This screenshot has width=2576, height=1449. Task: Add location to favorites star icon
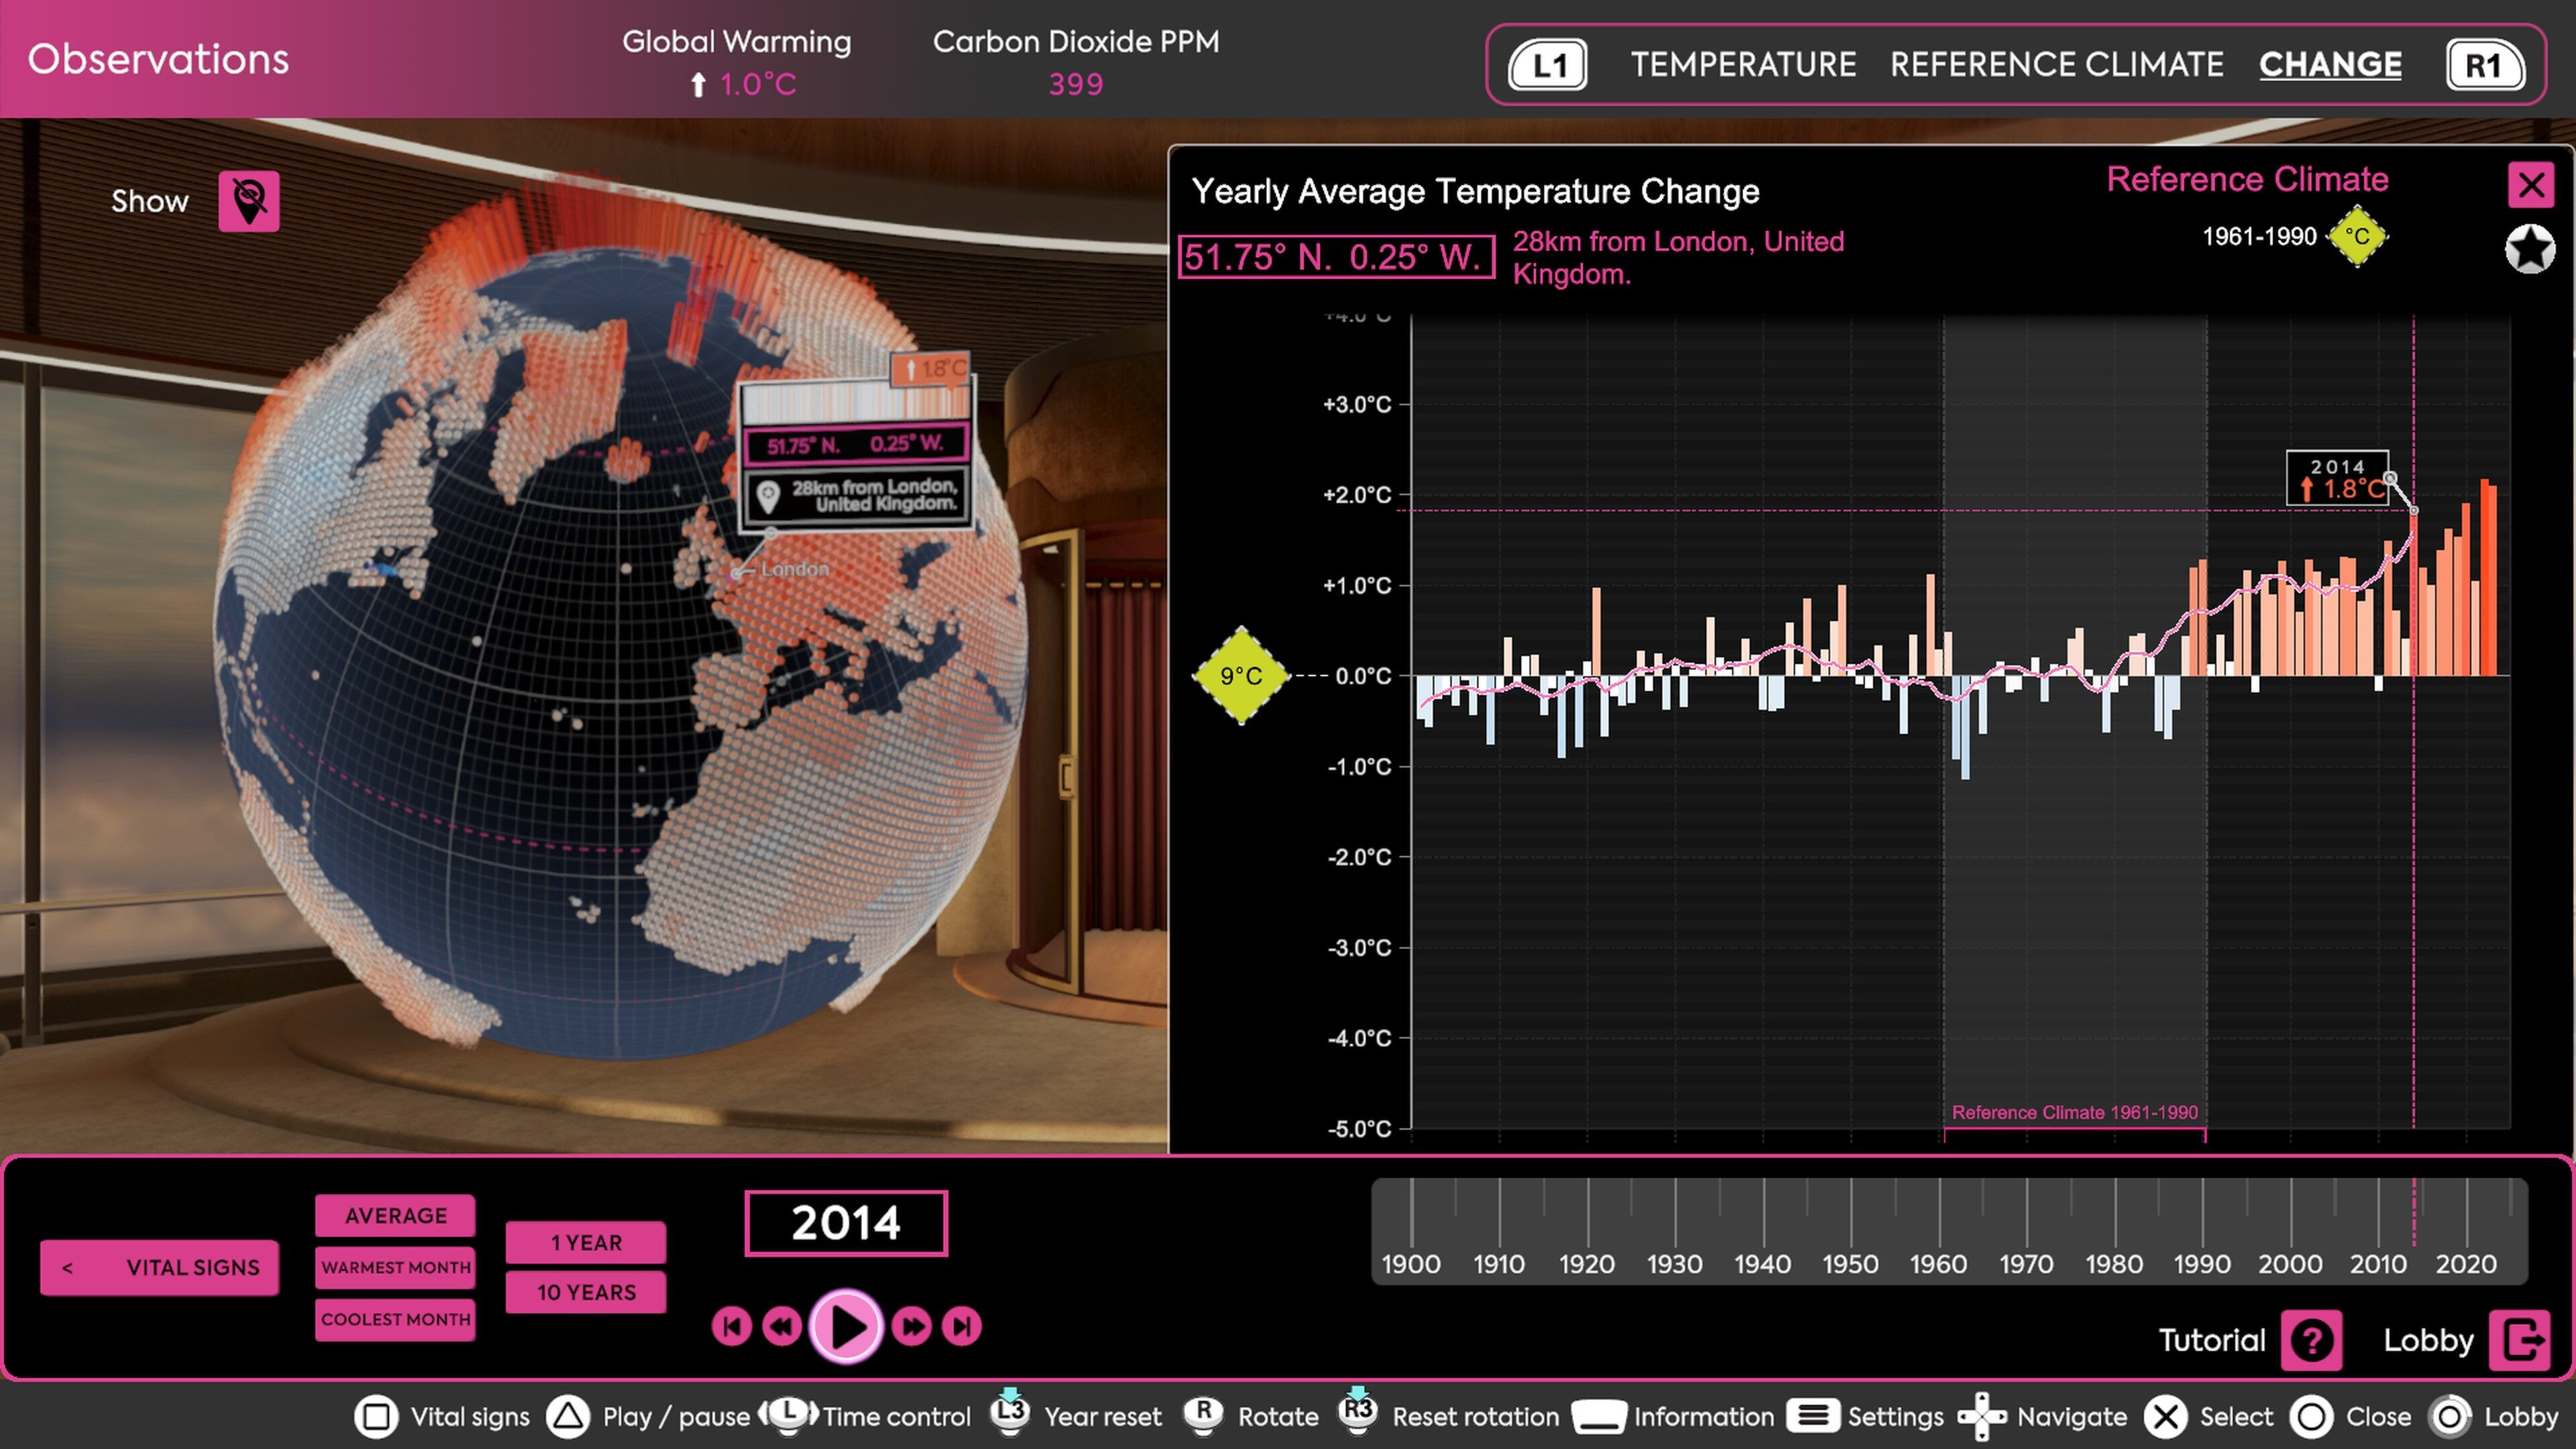[2529, 249]
